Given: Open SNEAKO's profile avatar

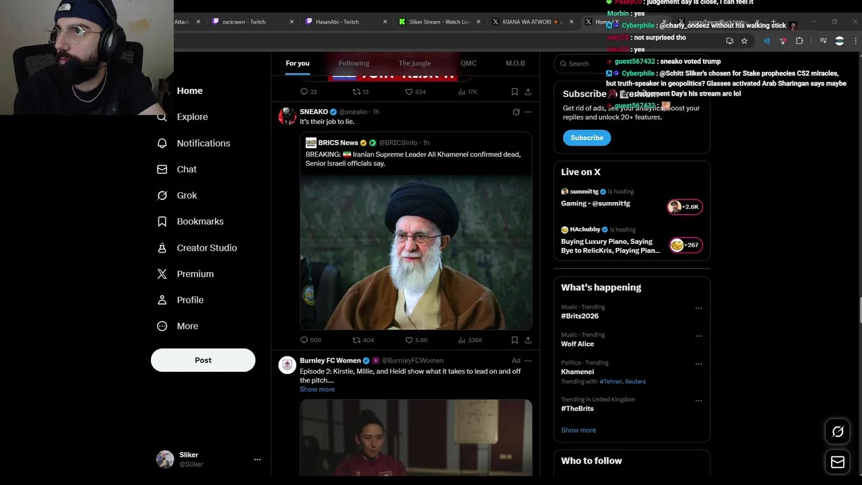Looking at the screenshot, I should (x=288, y=116).
